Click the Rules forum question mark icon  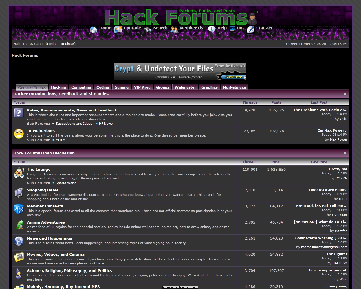pyautogui.click(x=19, y=113)
